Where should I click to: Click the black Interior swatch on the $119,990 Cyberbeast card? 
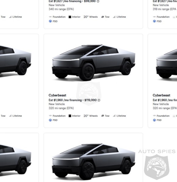pyautogui.click(x=70, y=116)
